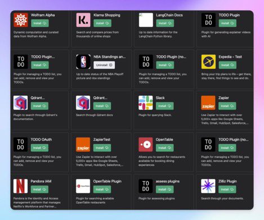
Task: Click "Up to date information for the LangChain" description
Action: click(158, 34)
